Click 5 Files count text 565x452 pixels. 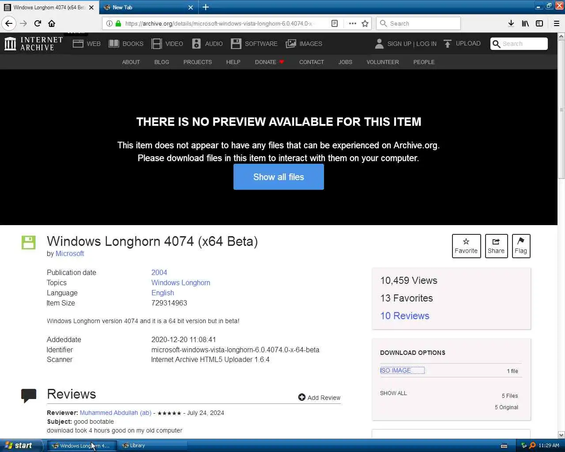510,396
